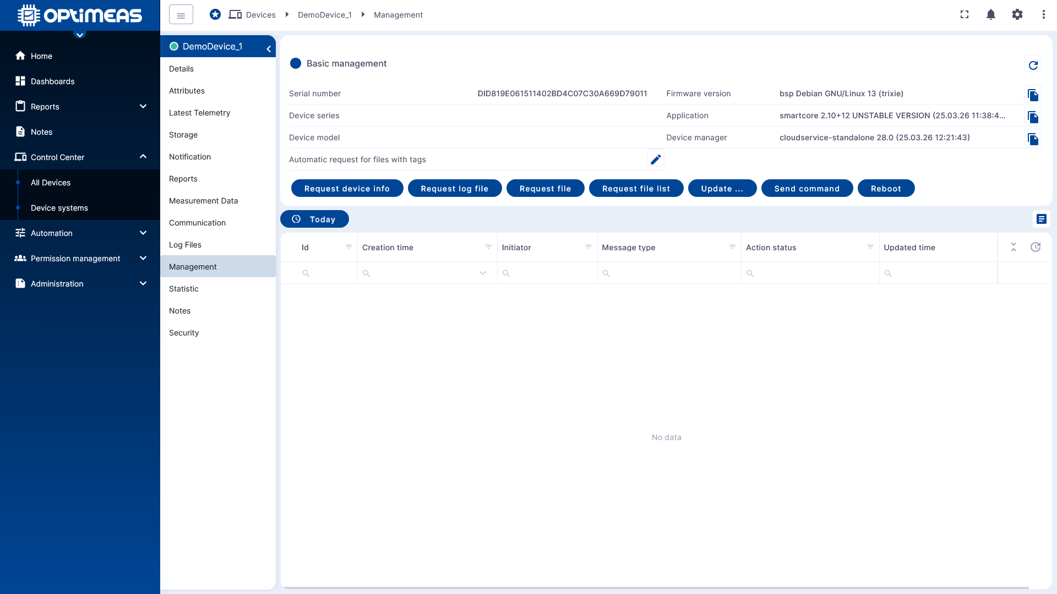
Task: Click the Update ... button
Action: (722, 188)
